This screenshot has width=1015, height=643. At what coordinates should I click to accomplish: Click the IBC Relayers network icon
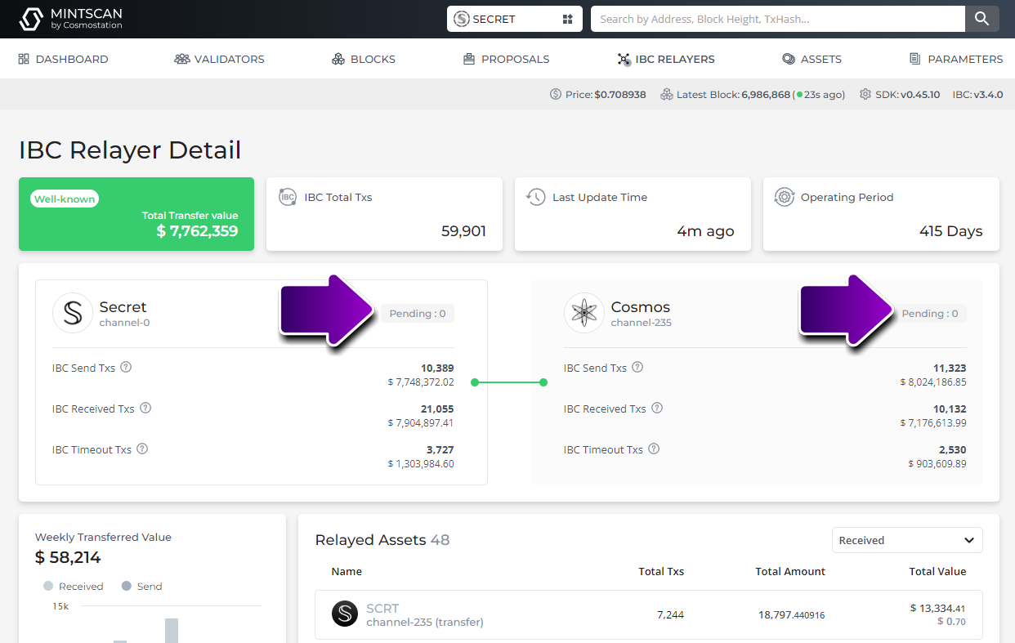(x=624, y=59)
